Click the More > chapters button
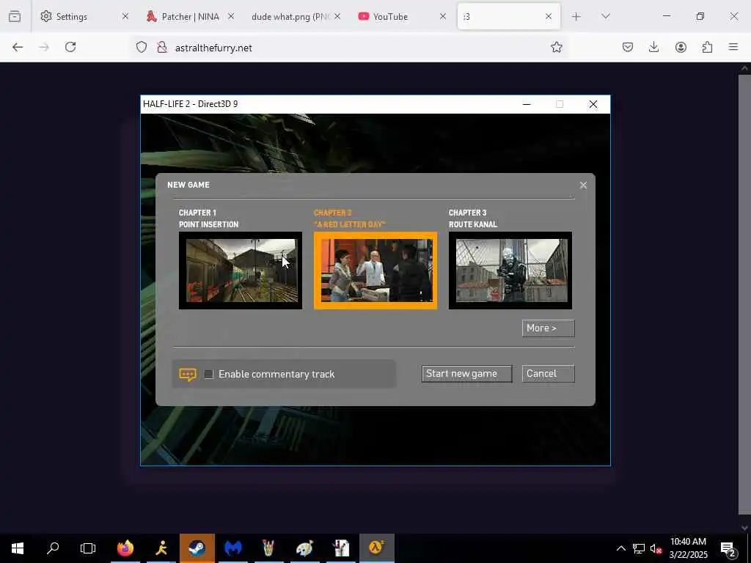The height and width of the screenshot is (563, 751). click(548, 328)
